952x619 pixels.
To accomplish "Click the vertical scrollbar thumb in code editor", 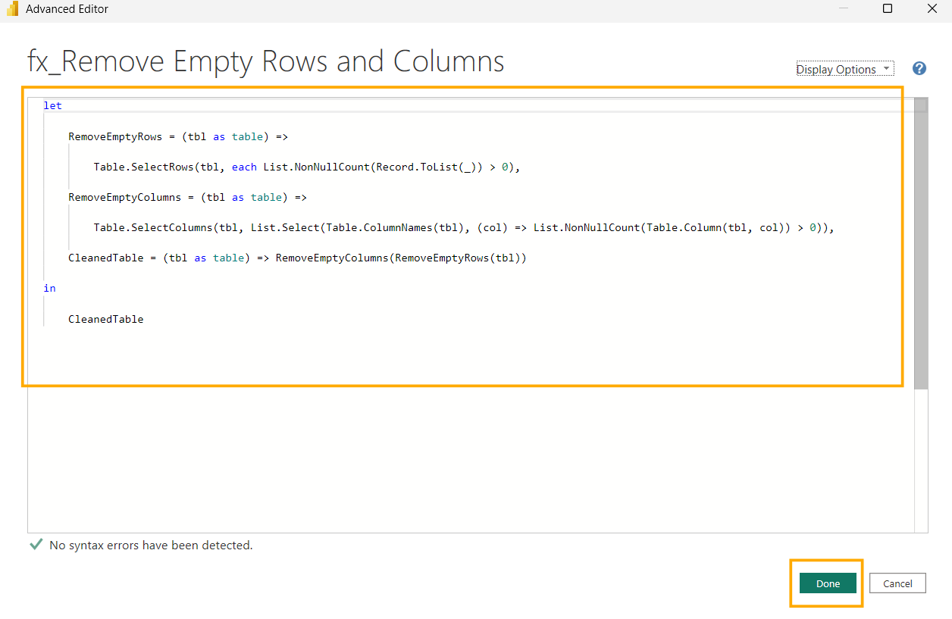I will coord(921,243).
